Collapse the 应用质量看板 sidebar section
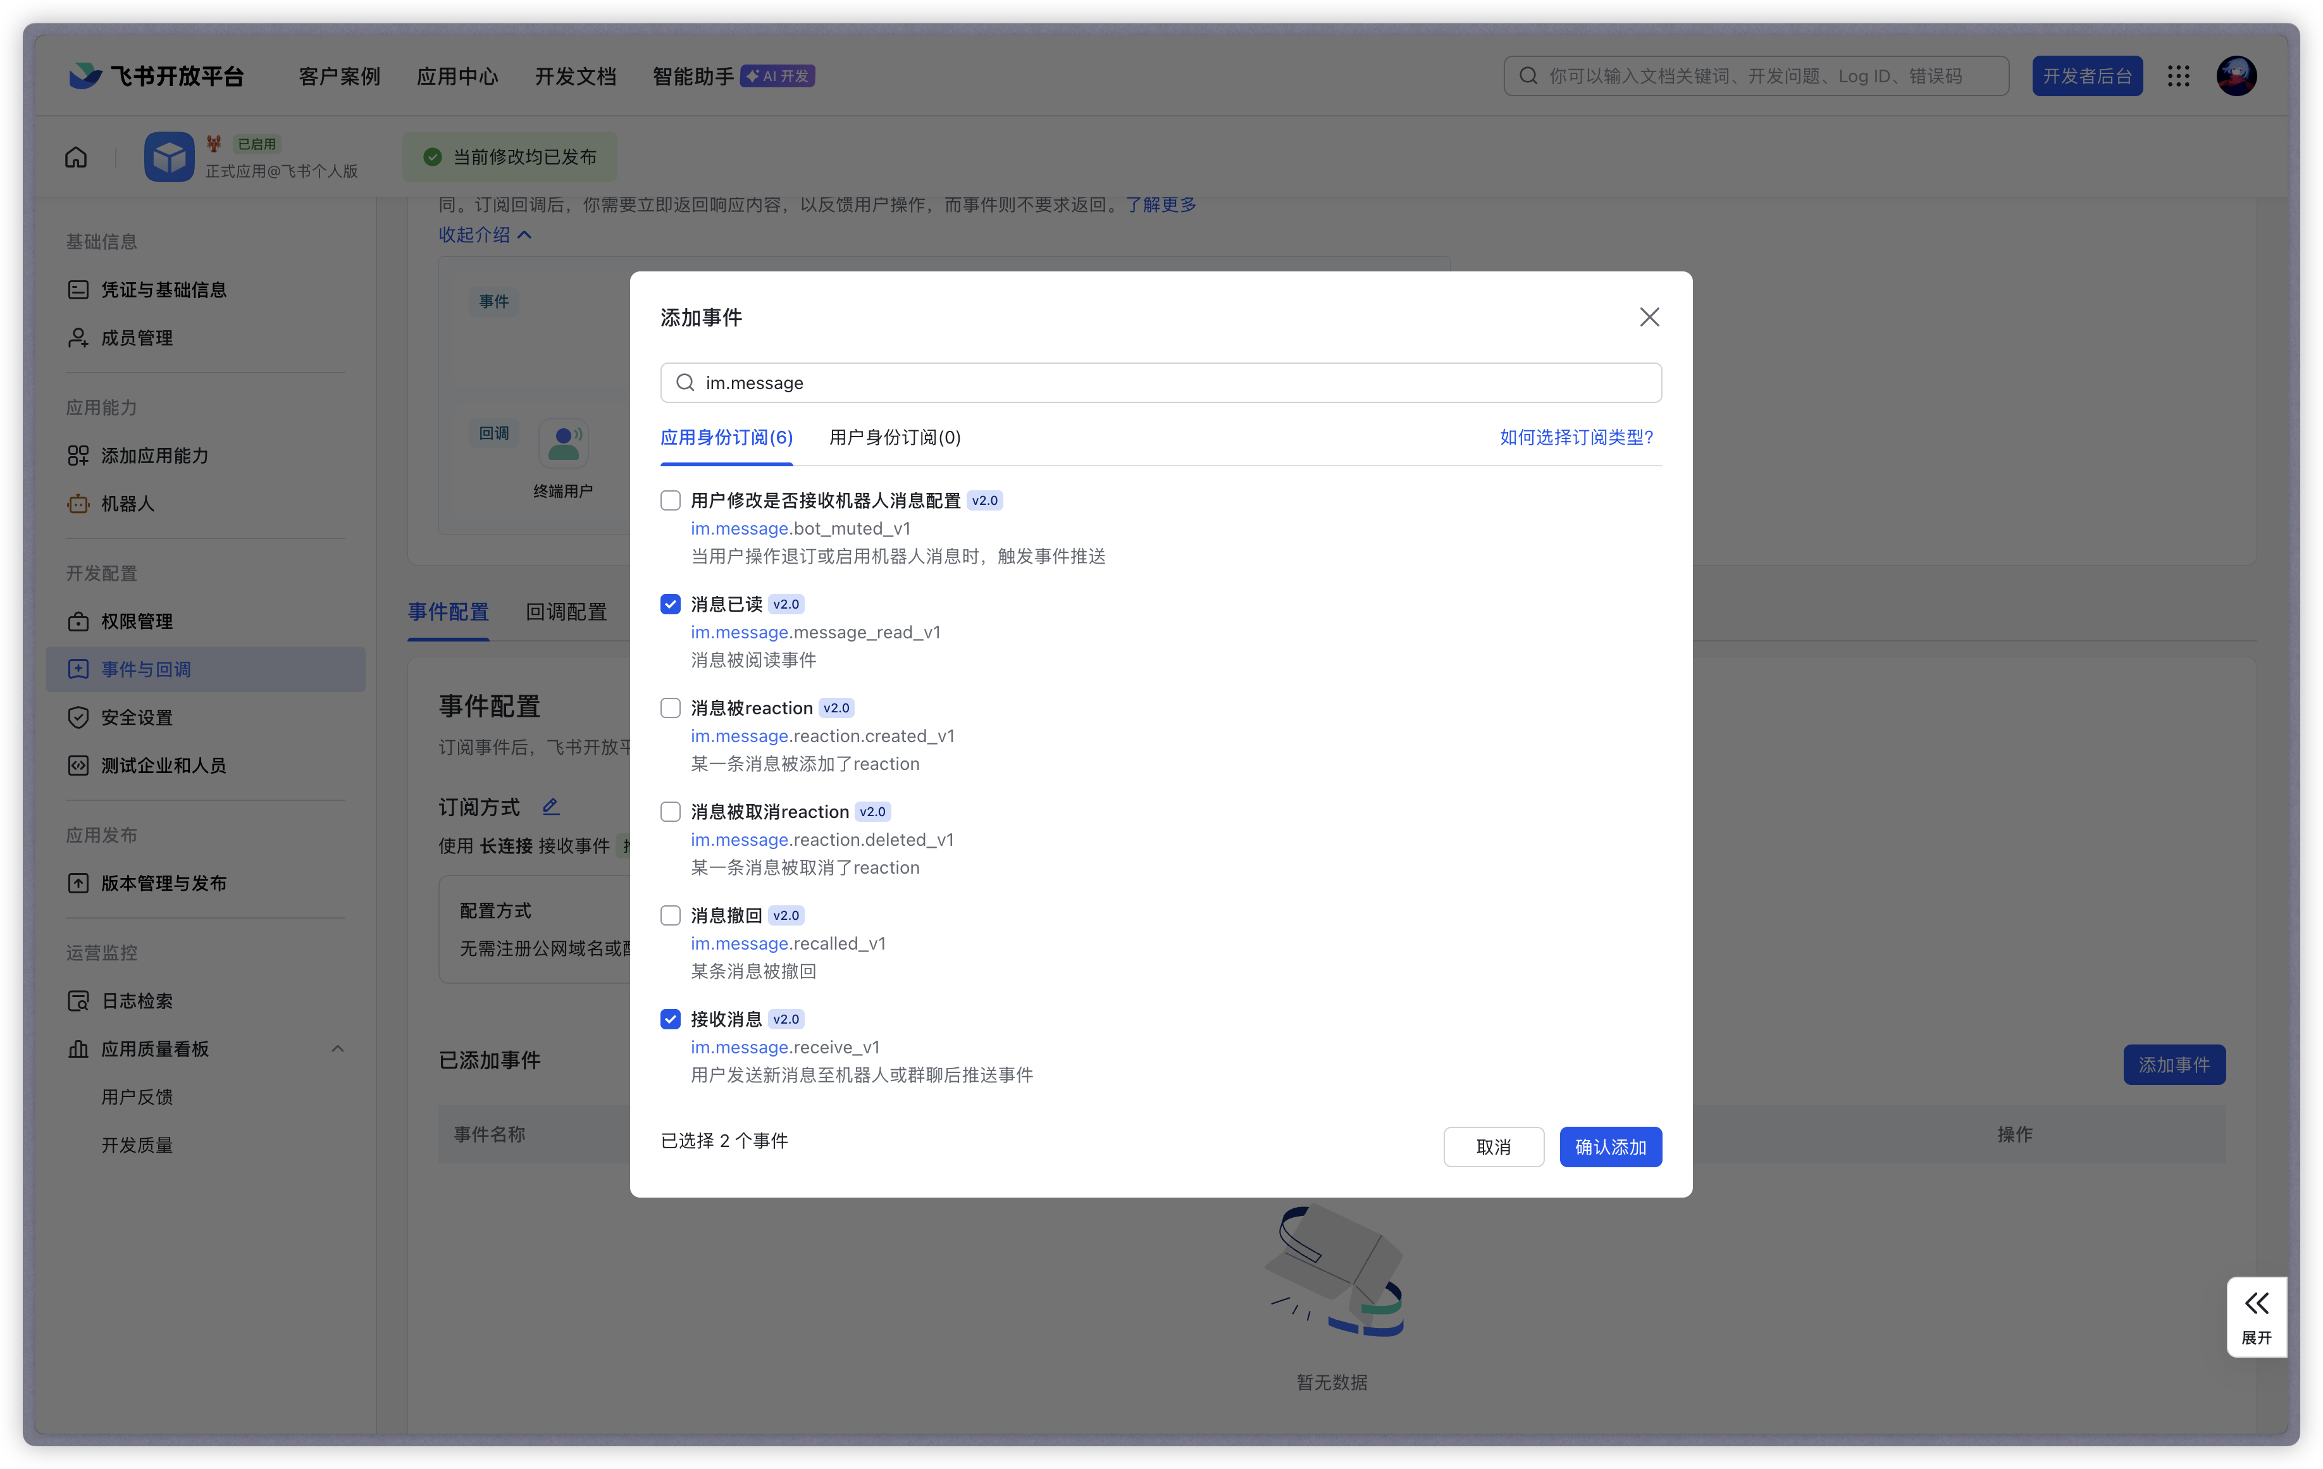2323x1469 pixels. (338, 1048)
